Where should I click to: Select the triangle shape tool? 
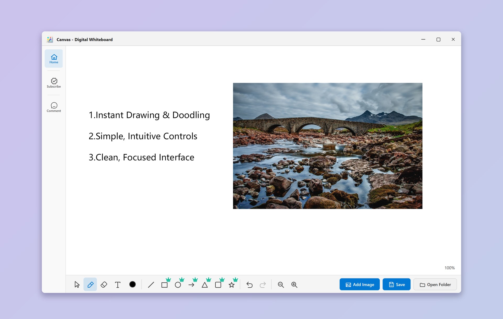point(205,284)
